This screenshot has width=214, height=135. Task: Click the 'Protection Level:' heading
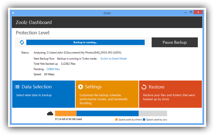[33, 33]
